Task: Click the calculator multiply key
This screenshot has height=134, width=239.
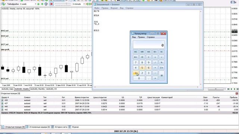Action: pyautogui.click(x=155, y=68)
